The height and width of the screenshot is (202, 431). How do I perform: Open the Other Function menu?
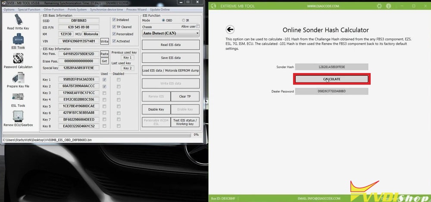coord(54,9)
